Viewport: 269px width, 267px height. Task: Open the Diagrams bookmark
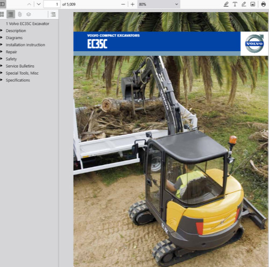(x=14, y=38)
